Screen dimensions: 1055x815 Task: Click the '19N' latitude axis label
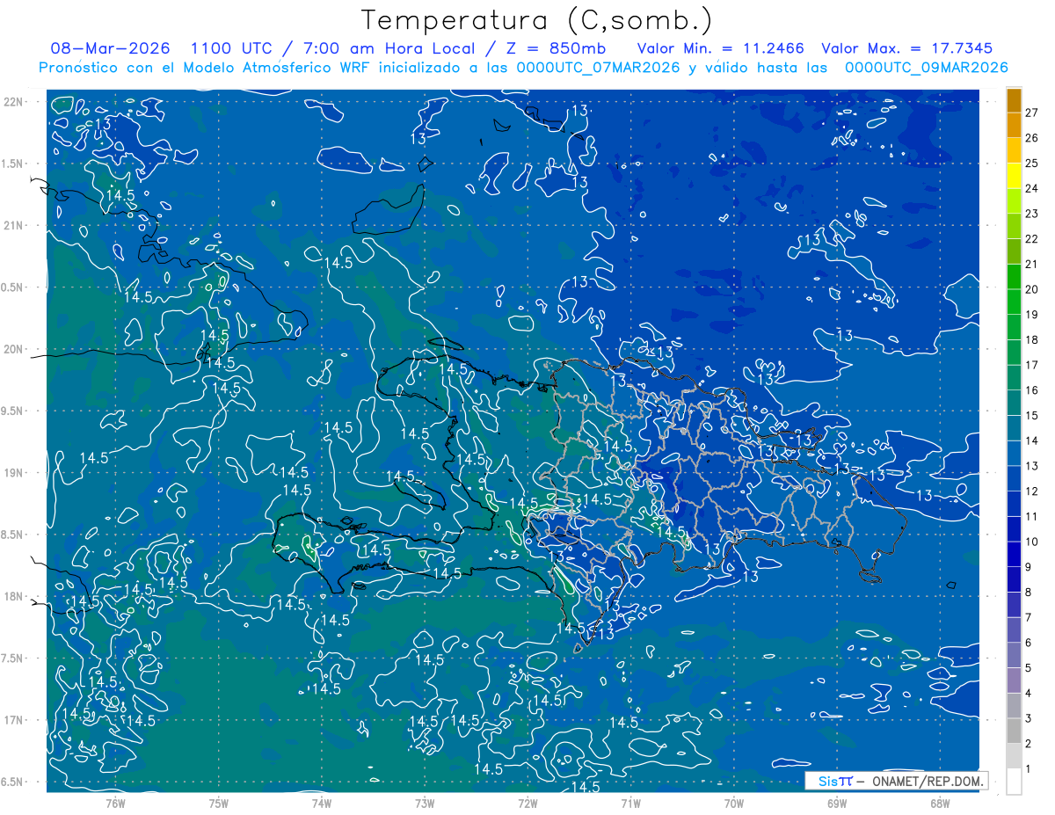click(x=14, y=473)
